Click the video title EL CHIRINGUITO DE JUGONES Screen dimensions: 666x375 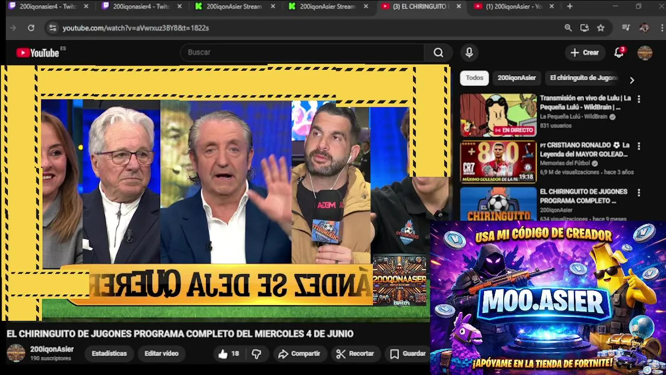click(180, 334)
